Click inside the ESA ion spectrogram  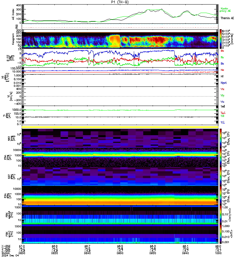[120, 157]
